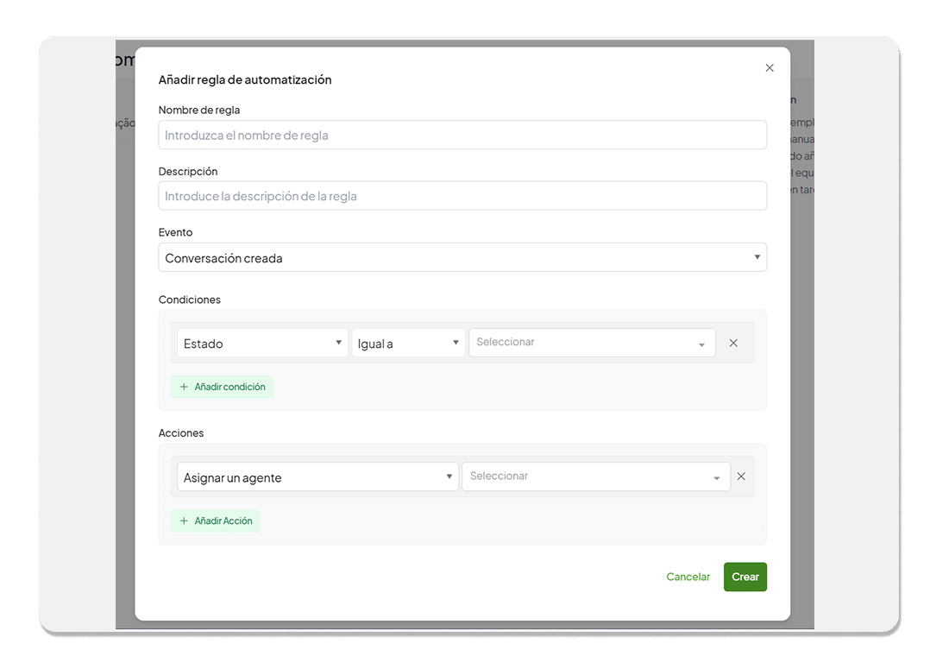The height and width of the screenshot is (669, 930).
Task: Click the chevron on the Evento selector
Action: 757,256
